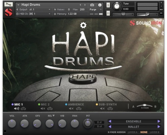Click the VOL knob

pos(12,123)
